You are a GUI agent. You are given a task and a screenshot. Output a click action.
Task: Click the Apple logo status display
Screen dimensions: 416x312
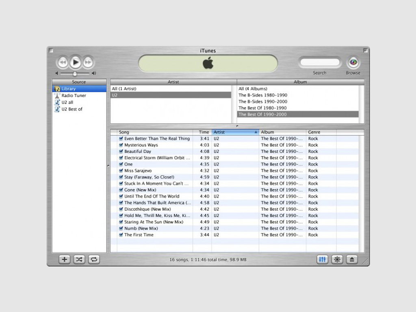208,63
